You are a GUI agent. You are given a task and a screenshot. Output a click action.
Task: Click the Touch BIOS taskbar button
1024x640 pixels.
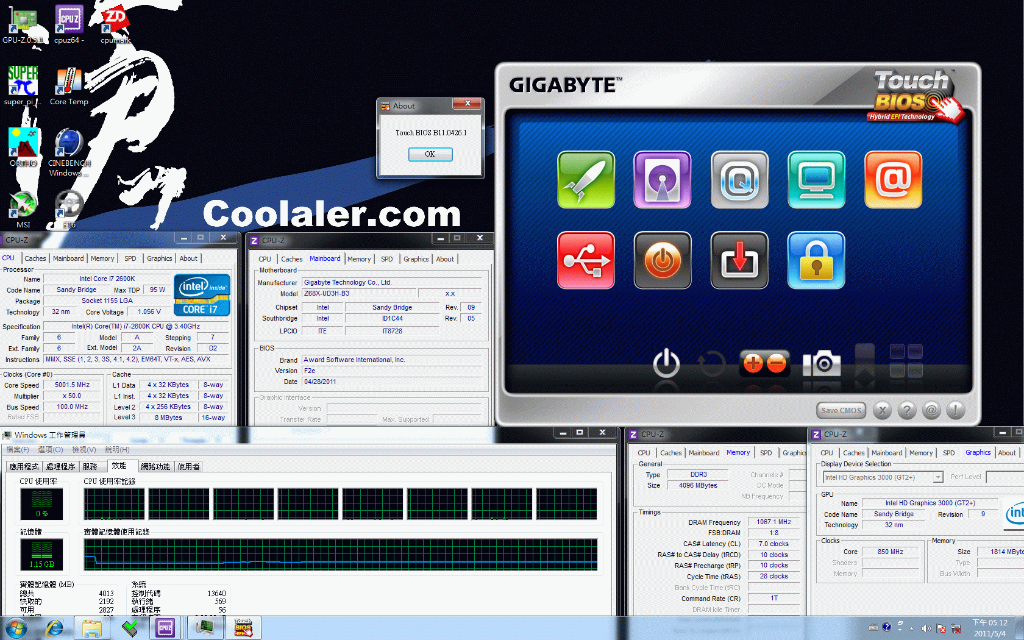[243, 628]
